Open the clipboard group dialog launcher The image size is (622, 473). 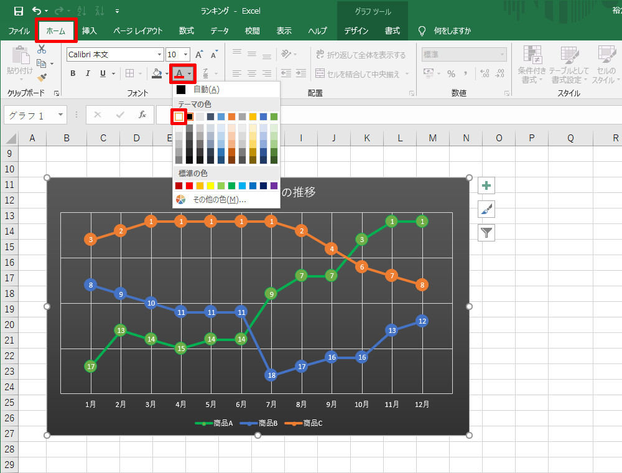[57, 93]
